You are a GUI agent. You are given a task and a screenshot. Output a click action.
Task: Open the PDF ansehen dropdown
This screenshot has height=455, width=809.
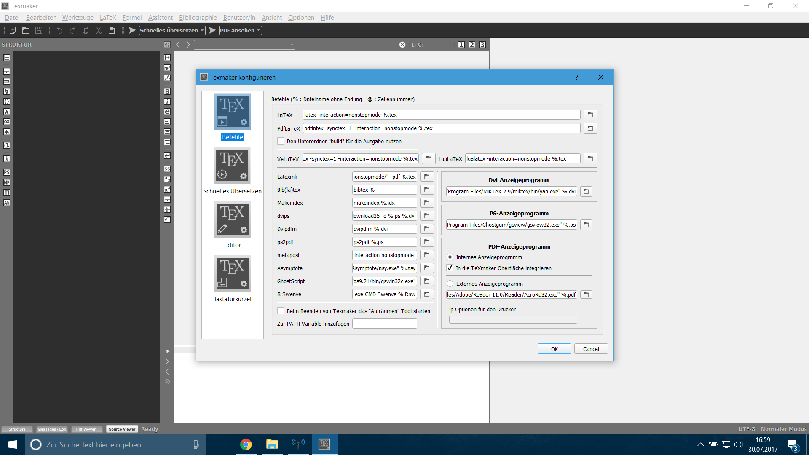click(x=241, y=30)
